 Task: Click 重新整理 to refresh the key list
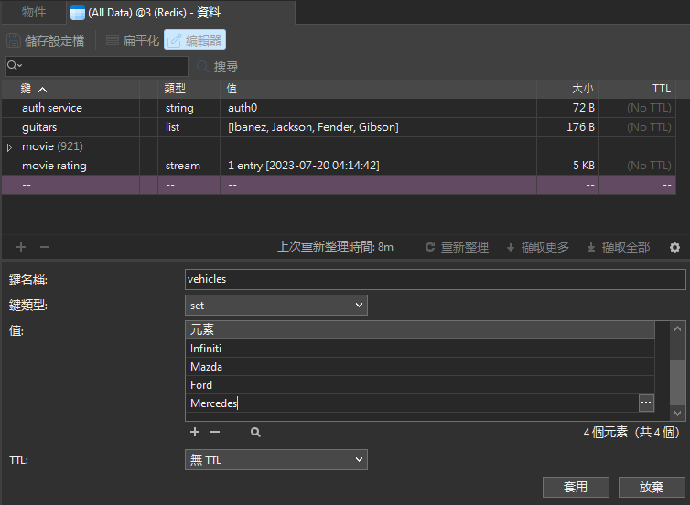point(456,247)
